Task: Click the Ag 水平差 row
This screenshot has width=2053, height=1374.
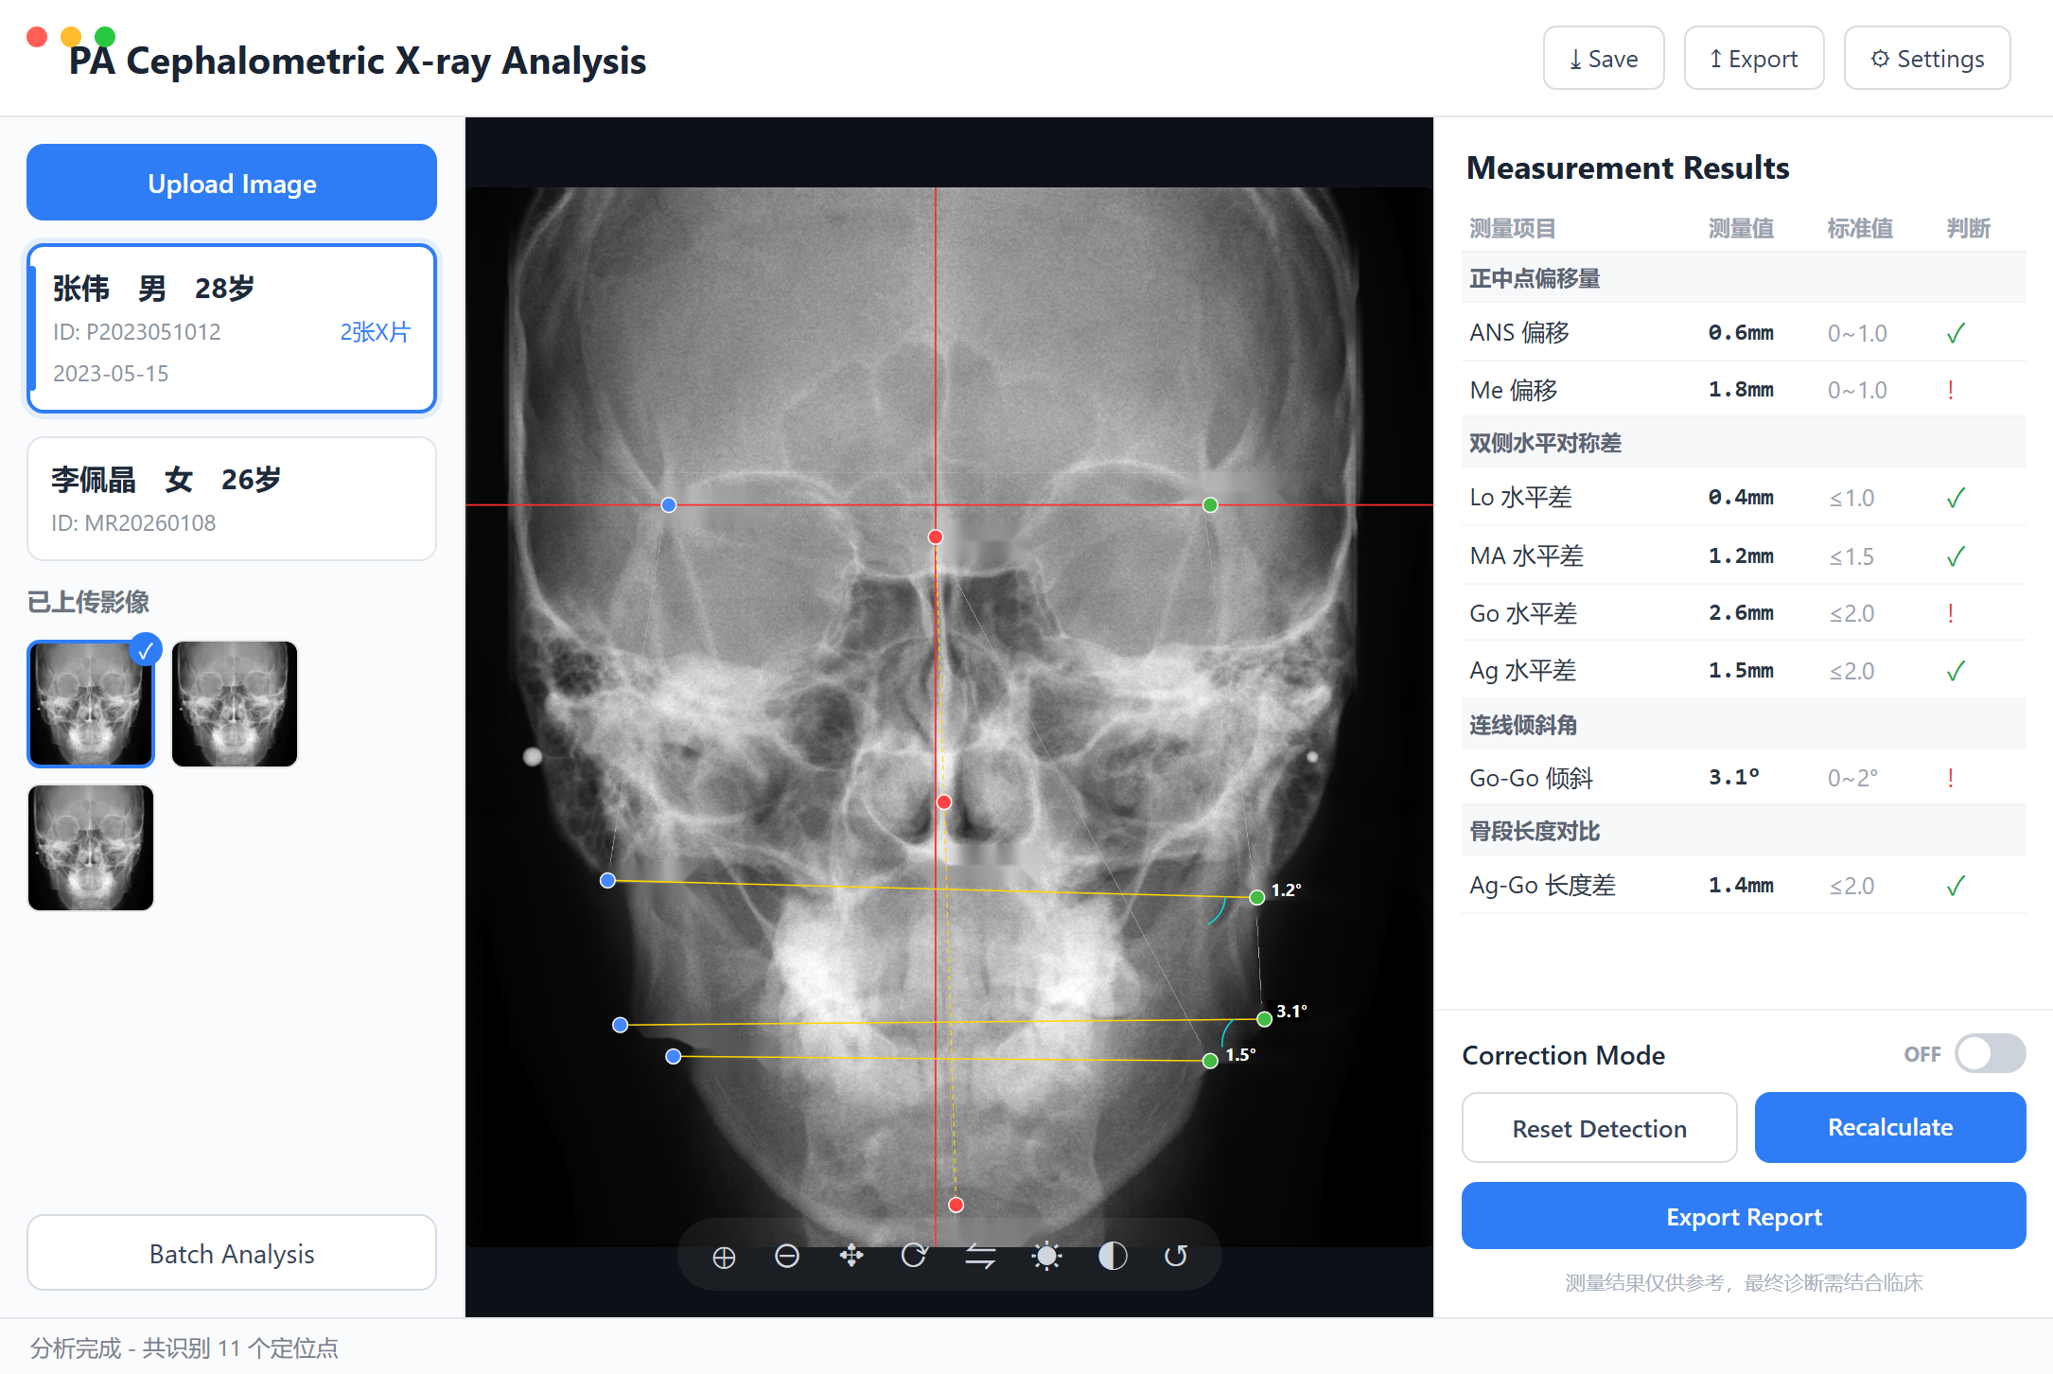Action: (x=1744, y=671)
